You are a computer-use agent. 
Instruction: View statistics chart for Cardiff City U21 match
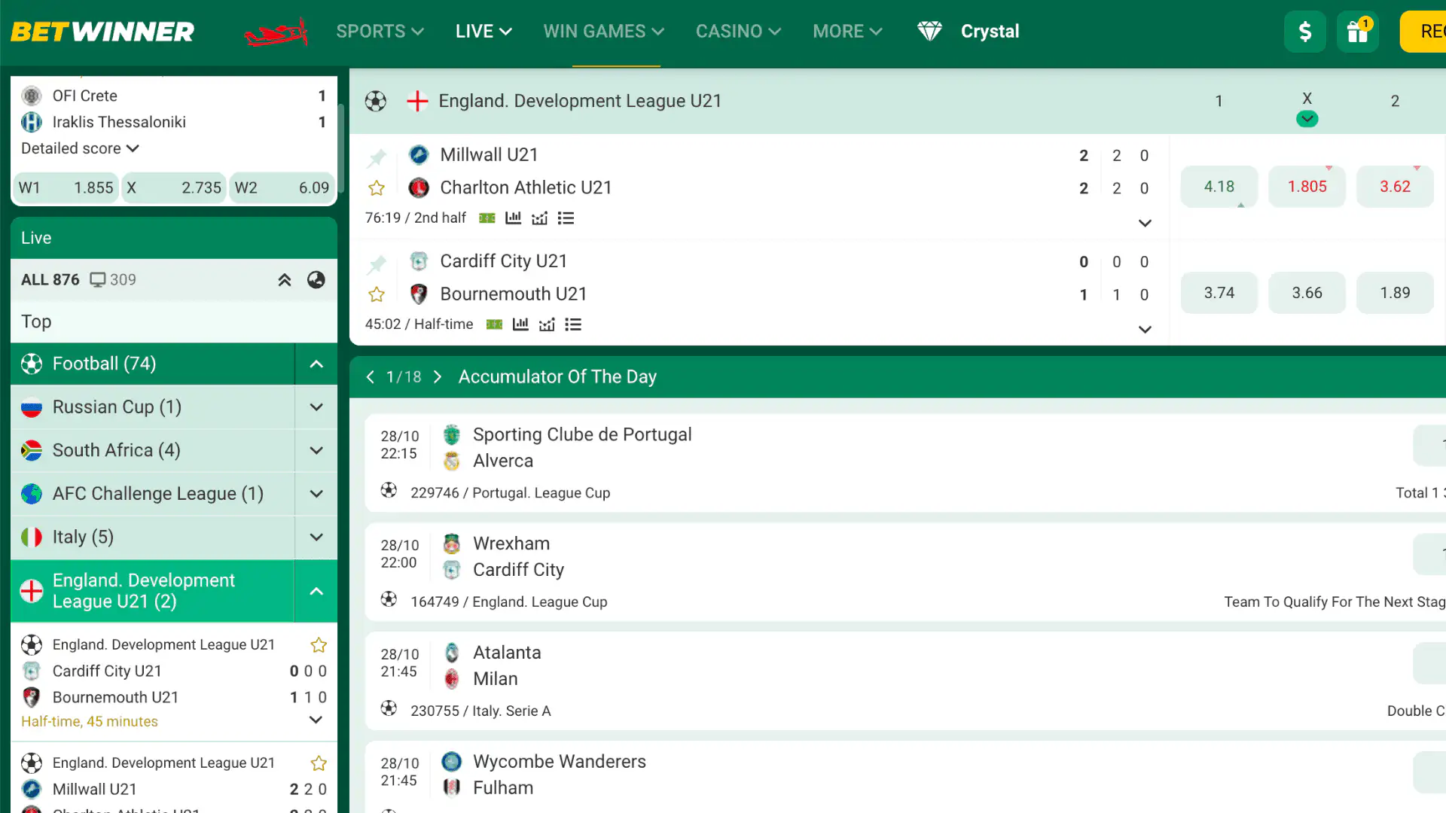(520, 324)
